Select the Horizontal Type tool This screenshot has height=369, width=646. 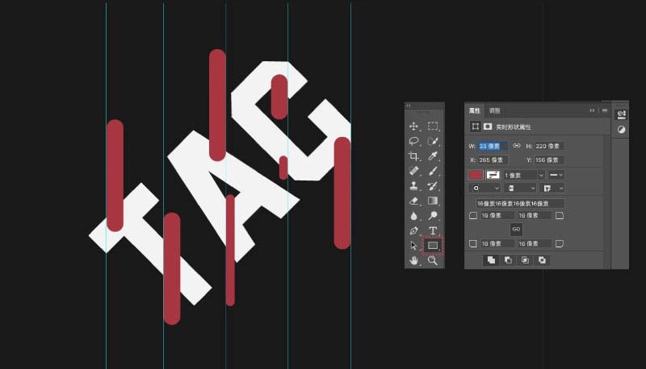(433, 230)
